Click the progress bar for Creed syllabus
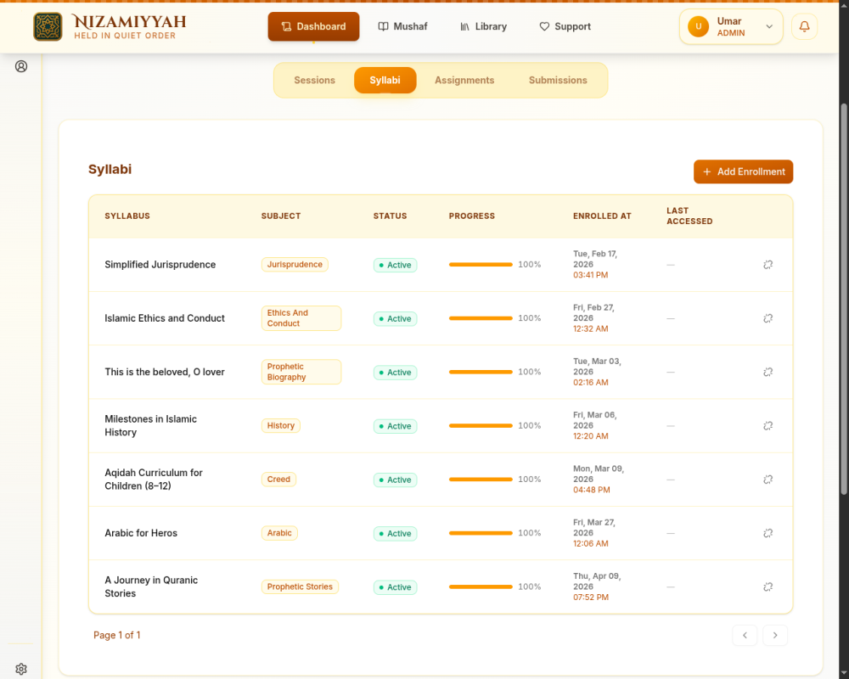 [x=481, y=480]
